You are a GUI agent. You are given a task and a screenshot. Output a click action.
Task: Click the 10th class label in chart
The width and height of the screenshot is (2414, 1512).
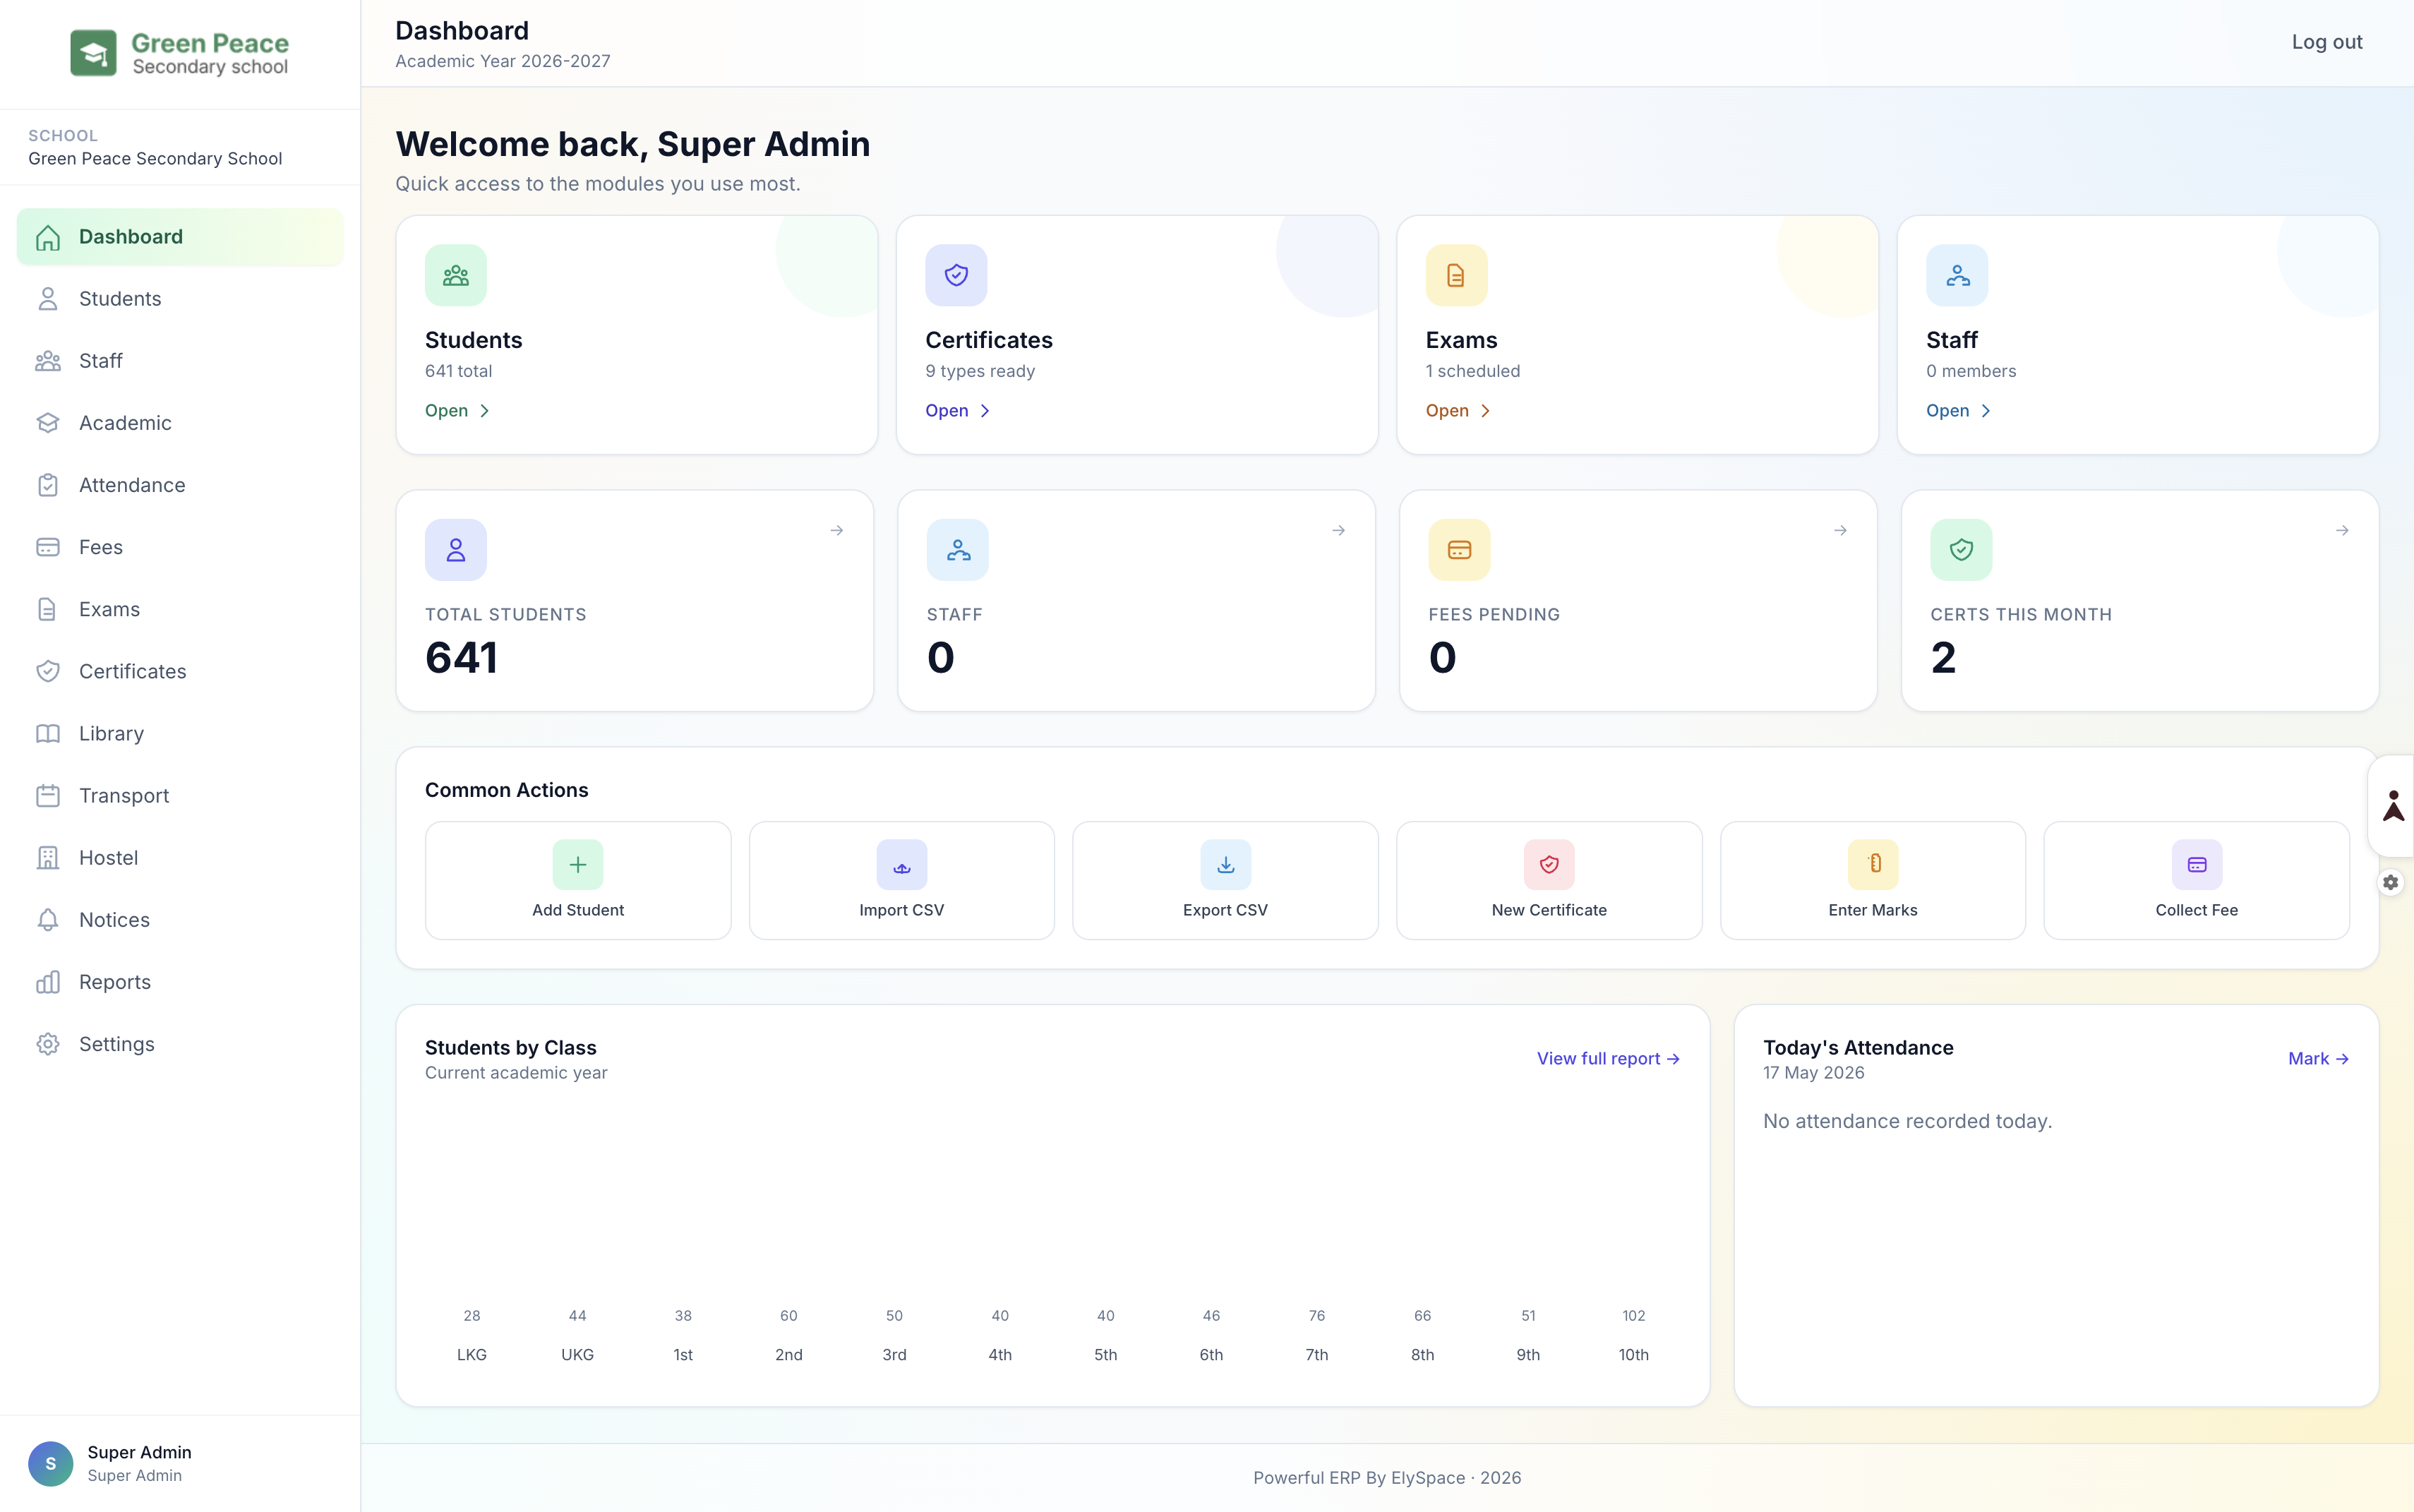pyautogui.click(x=1634, y=1355)
